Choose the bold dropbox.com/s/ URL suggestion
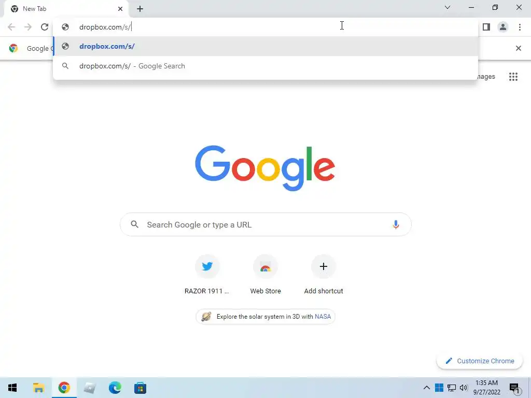 pos(265,46)
